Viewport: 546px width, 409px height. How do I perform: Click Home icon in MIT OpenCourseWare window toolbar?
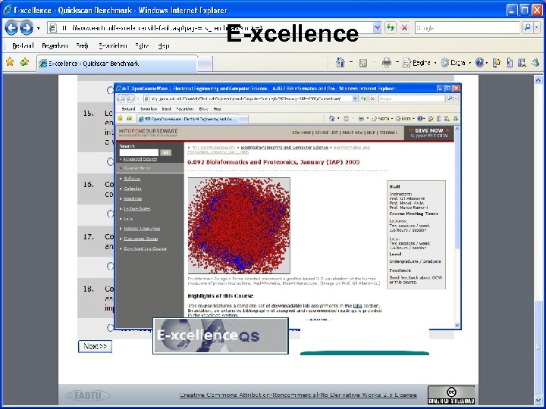pos(332,119)
